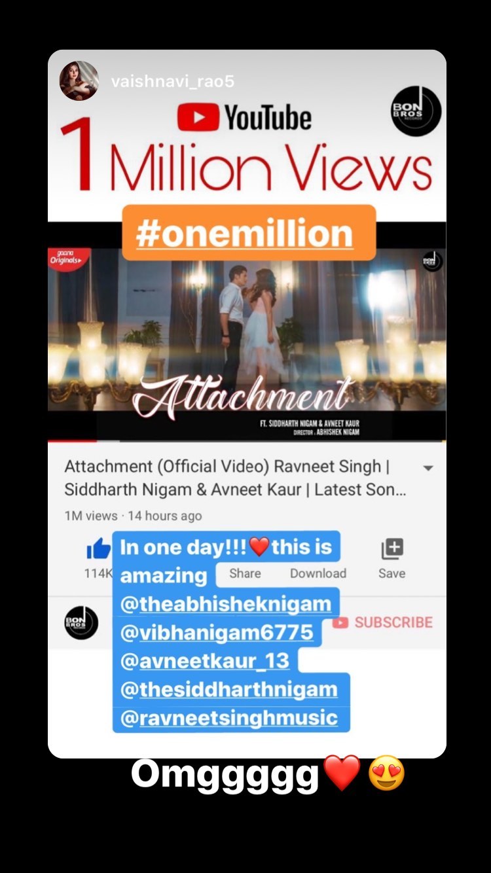
Task: Like the video with thumbs up icon
Action: tap(99, 550)
